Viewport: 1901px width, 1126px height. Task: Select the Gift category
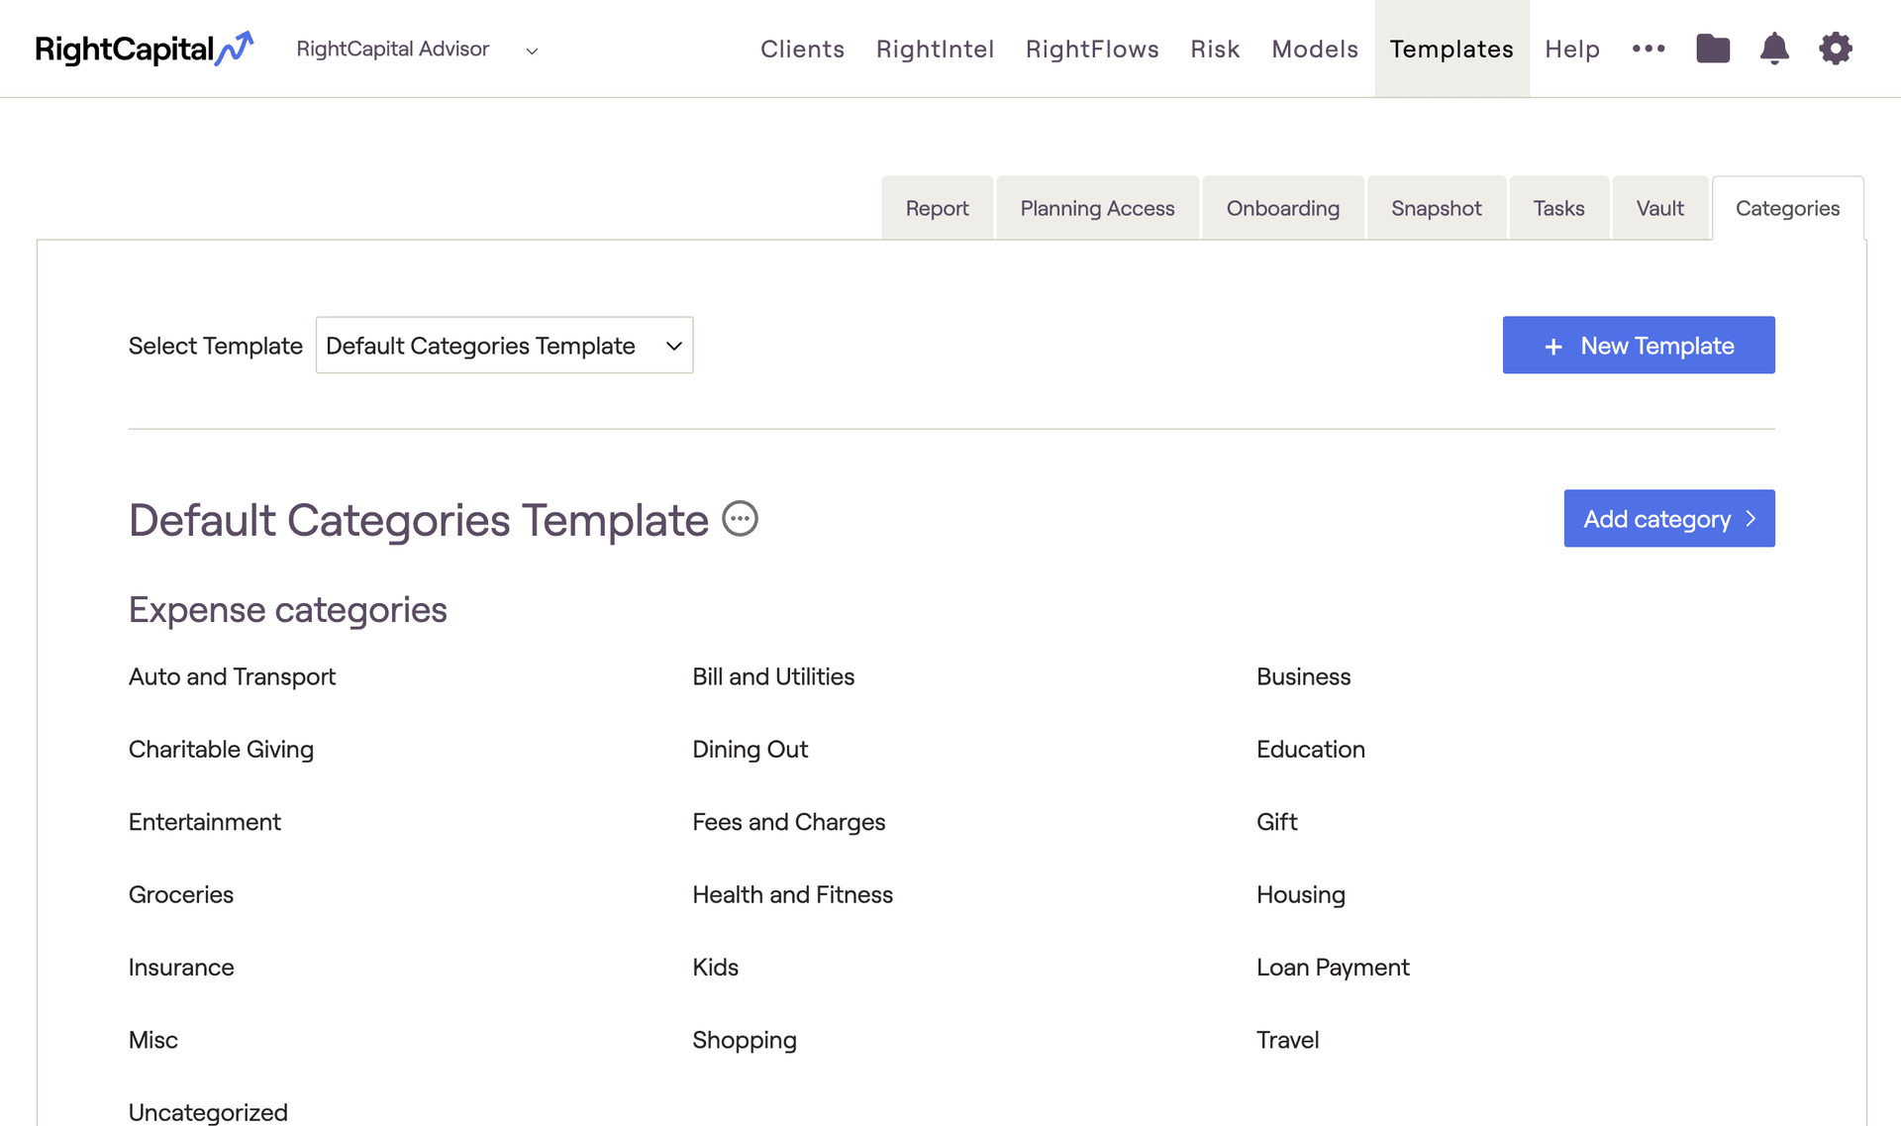click(x=1276, y=822)
